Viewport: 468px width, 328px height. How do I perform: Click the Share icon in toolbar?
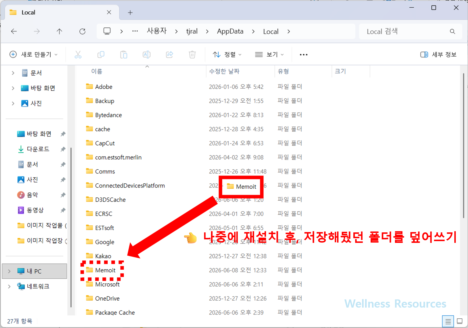click(169, 55)
